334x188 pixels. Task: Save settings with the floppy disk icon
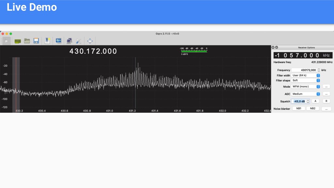point(36,41)
